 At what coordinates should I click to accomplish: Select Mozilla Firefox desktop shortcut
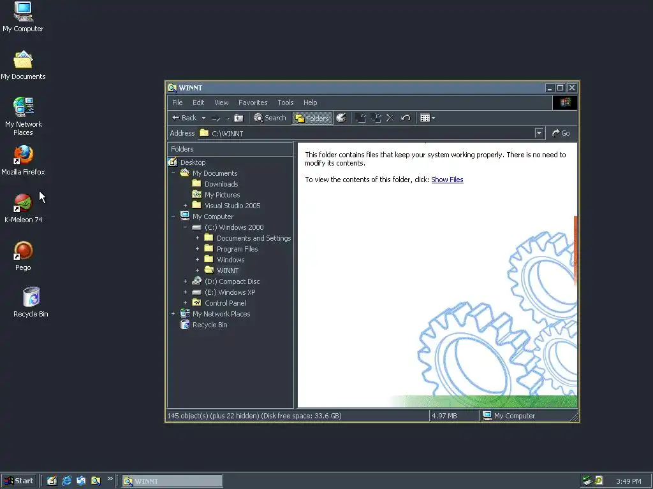click(23, 160)
